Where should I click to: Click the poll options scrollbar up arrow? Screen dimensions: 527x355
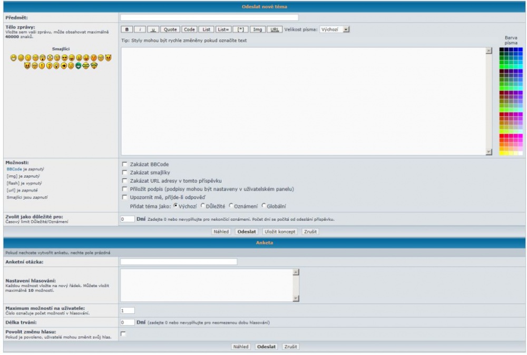296,272
